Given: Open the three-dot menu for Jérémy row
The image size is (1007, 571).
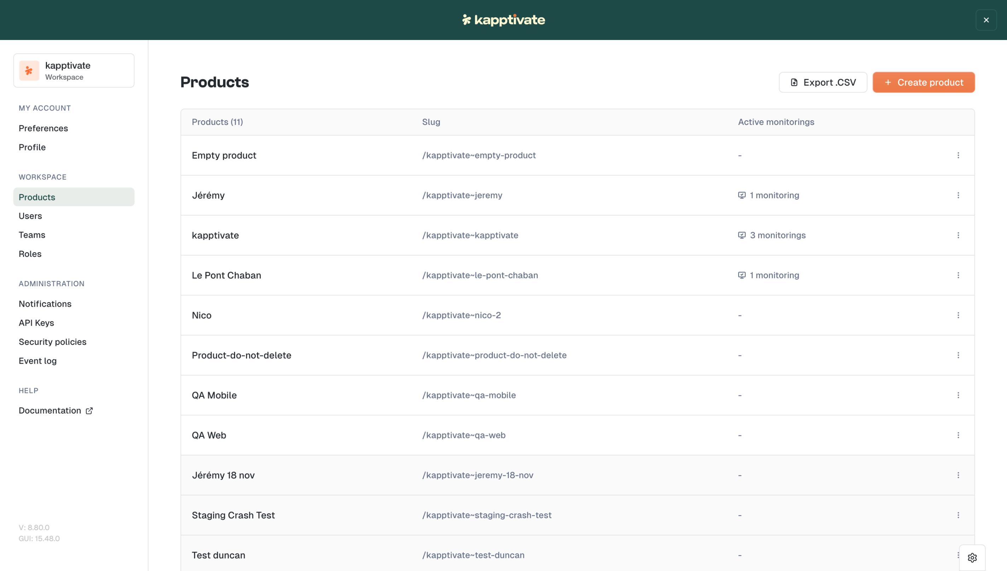Looking at the screenshot, I should point(958,195).
